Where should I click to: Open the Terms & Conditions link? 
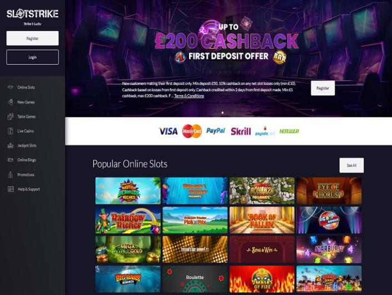point(189,96)
